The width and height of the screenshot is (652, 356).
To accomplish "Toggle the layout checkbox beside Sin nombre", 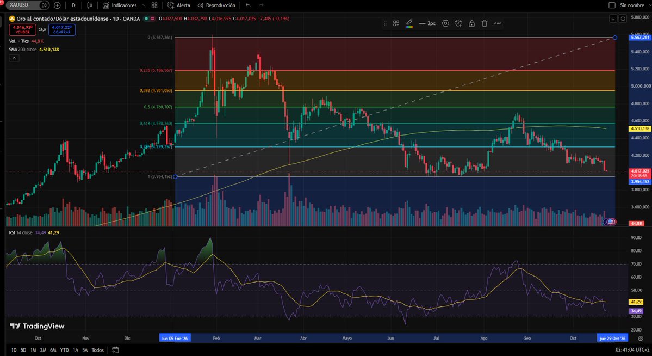I will coord(612,5).
